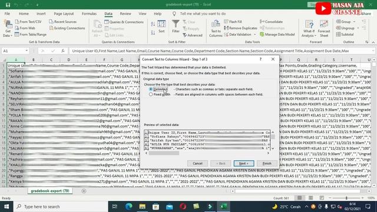This screenshot has width=377, height=212.
Task: Sort ascending A to Z
Action: (x=153, y=24)
